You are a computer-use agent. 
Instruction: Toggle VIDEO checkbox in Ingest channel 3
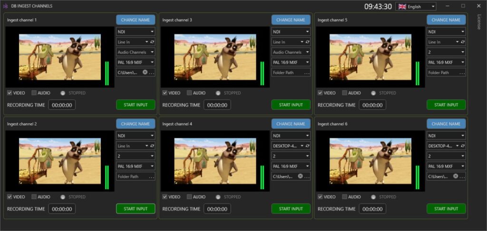tap(165, 93)
